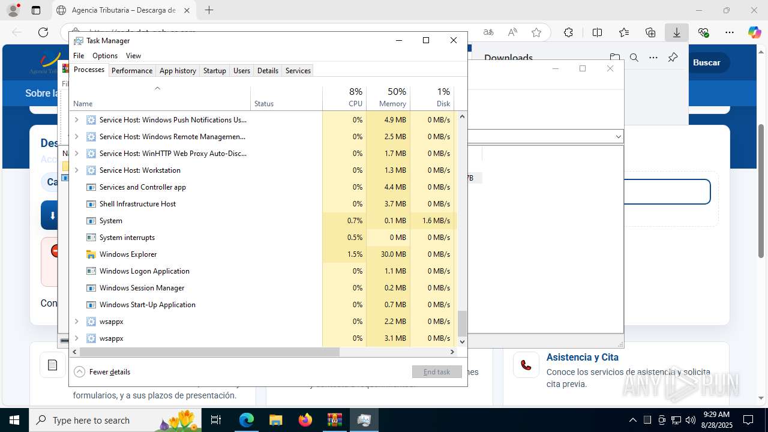
Task: Pin the Downloads panel
Action: pyautogui.click(x=673, y=58)
